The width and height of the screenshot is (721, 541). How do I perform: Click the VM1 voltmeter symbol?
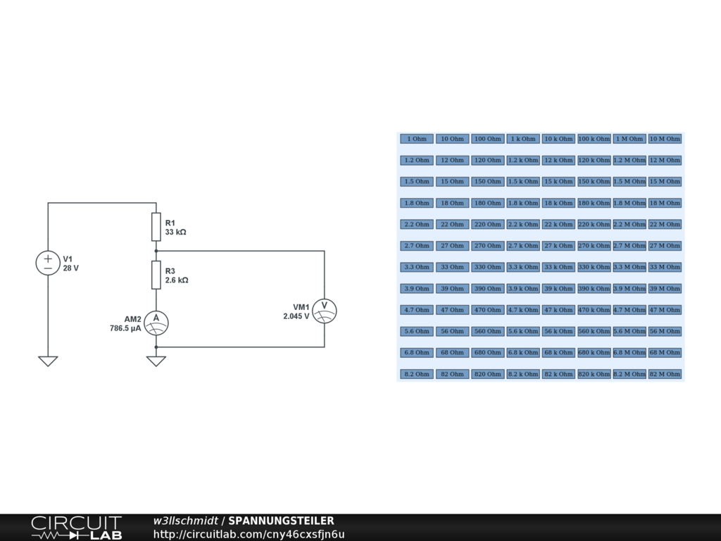(x=325, y=310)
